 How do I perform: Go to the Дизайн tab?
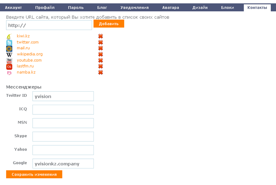pyautogui.click(x=200, y=8)
